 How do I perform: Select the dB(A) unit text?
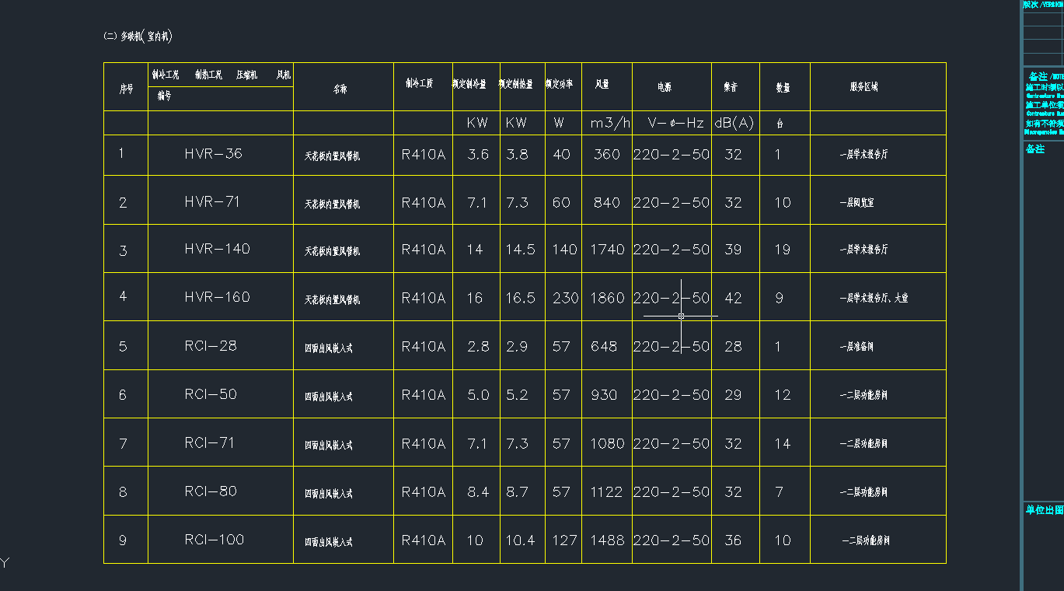click(x=734, y=123)
